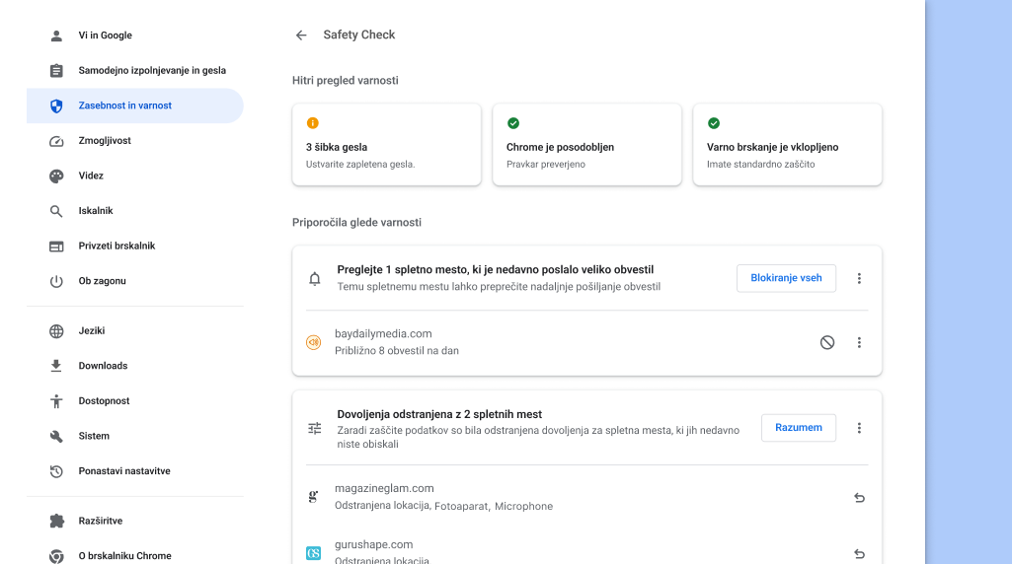Click the palette icon next to Videz
Image resolution: width=1012 pixels, height=564 pixels.
56,176
